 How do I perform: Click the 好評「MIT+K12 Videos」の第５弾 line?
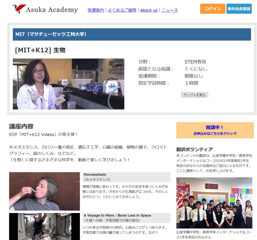point(43,135)
